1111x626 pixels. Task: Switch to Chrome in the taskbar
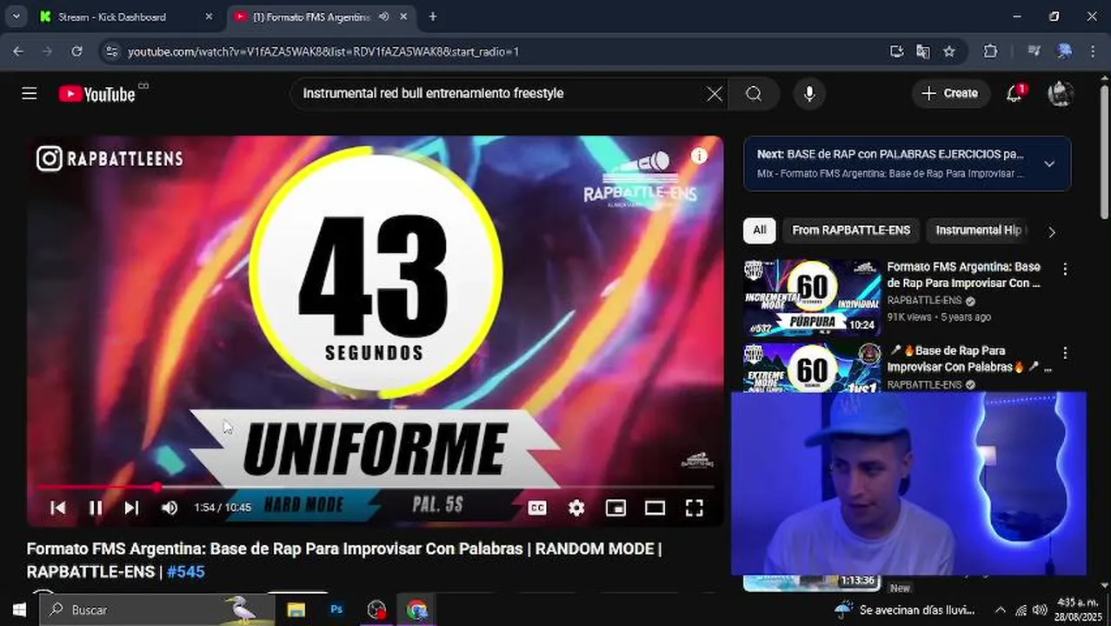(x=416, y=609)
